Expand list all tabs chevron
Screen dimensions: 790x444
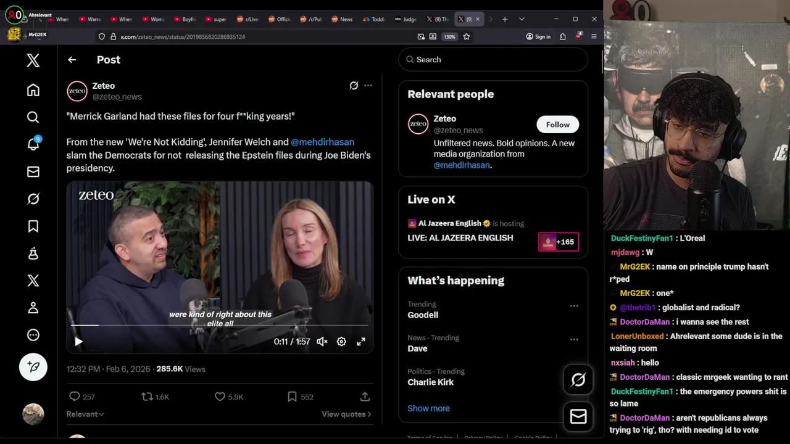pyautogui.click(x=522, y=19)
